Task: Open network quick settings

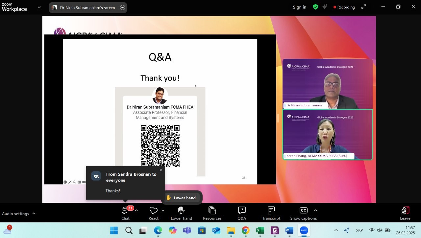Action: pos(372,230)
